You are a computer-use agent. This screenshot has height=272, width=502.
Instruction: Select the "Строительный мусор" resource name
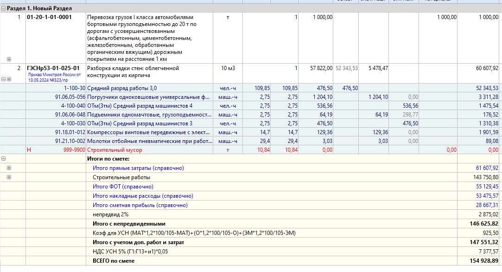coord(114,150)
